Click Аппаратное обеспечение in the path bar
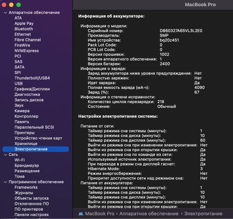The height and width of the screenshot is (219, 233). pyautogui.click(x=149, y=214)
